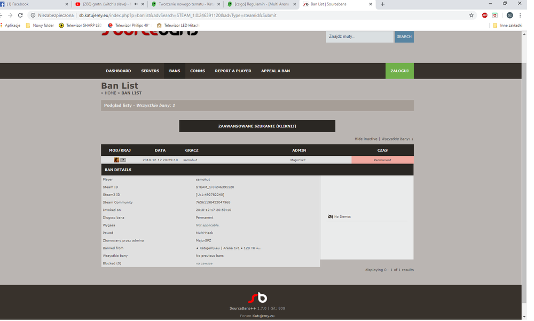
Task: Open the SERVERS menu item
Action: click(150, 71)
